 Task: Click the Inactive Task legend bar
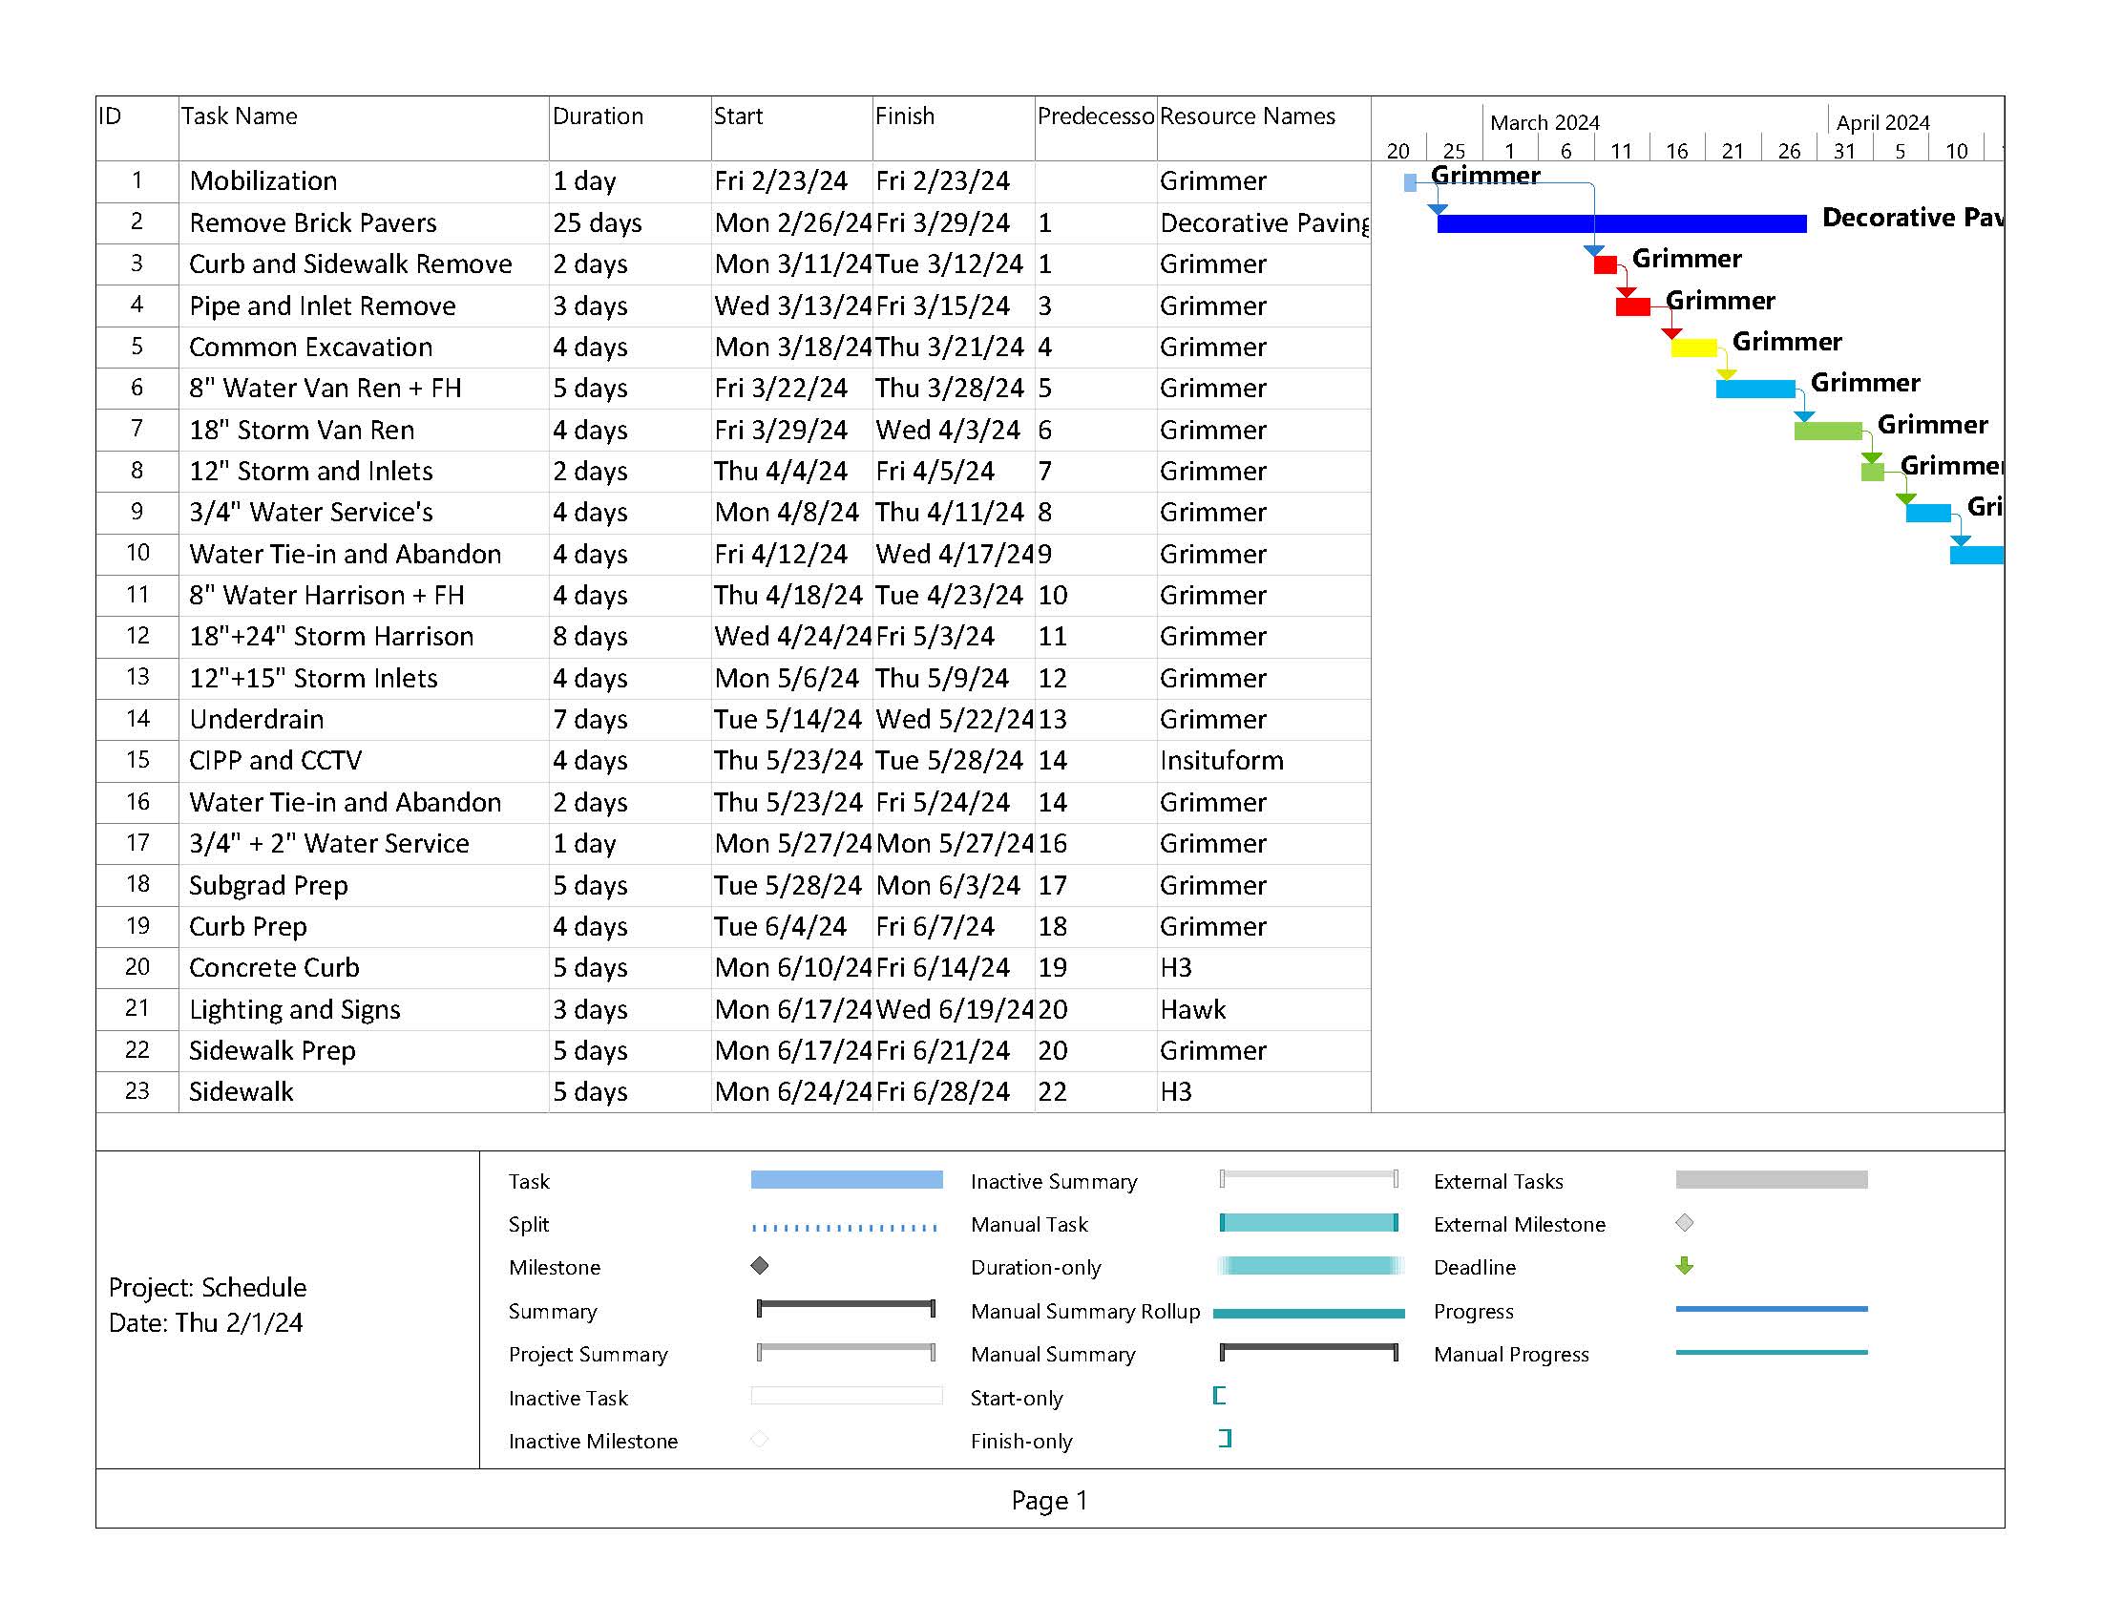coord(846,1395)
